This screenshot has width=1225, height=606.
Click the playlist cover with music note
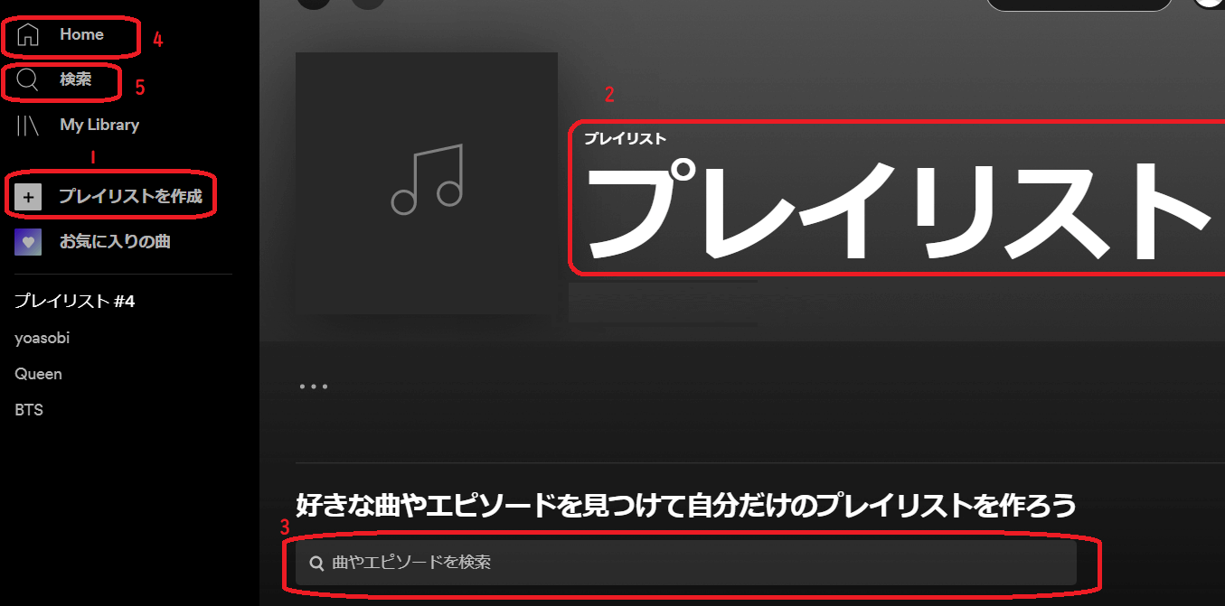point(427,183)
